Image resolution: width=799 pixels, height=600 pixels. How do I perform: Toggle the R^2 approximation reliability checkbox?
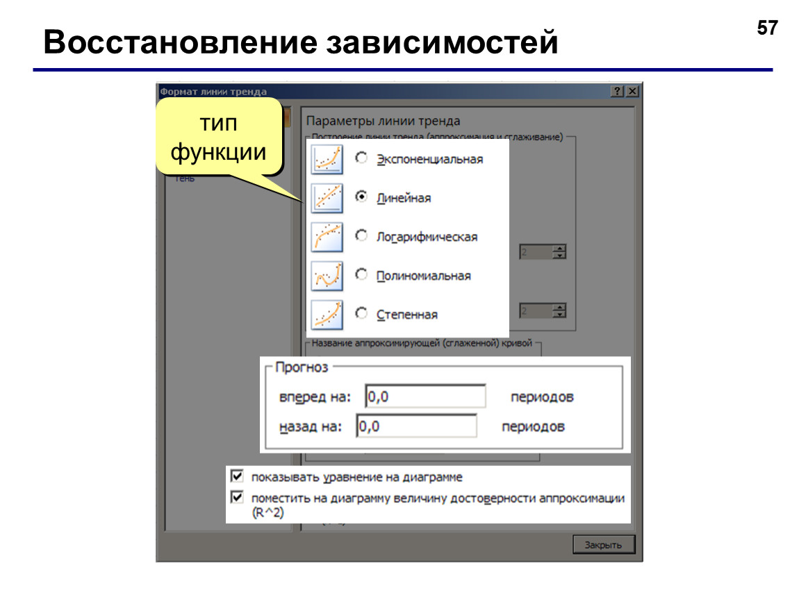(237, 497)
